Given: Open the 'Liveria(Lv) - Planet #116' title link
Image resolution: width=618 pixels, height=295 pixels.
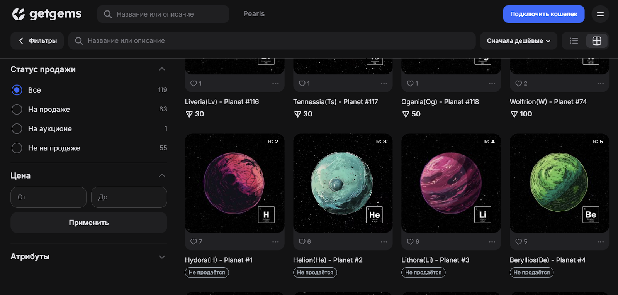Looking at the screenshot, I should tap(222, 102).
